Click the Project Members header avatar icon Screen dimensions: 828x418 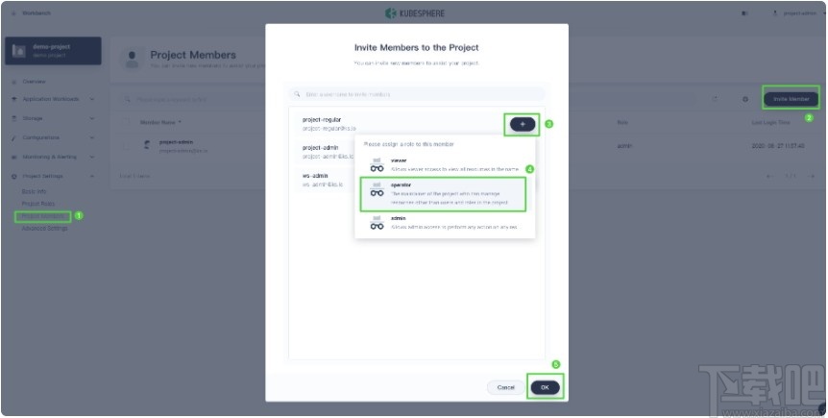click(x=132, y=59)
